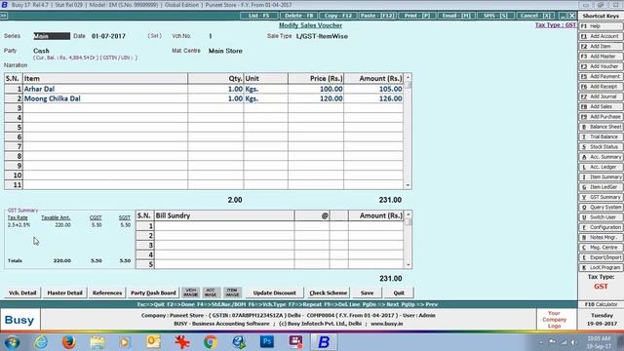
Task: Open Google Chrome from taskbar
Action: coord(211,342)
